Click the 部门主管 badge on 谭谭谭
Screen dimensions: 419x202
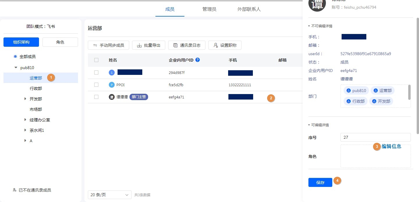(x=139, y=97)
